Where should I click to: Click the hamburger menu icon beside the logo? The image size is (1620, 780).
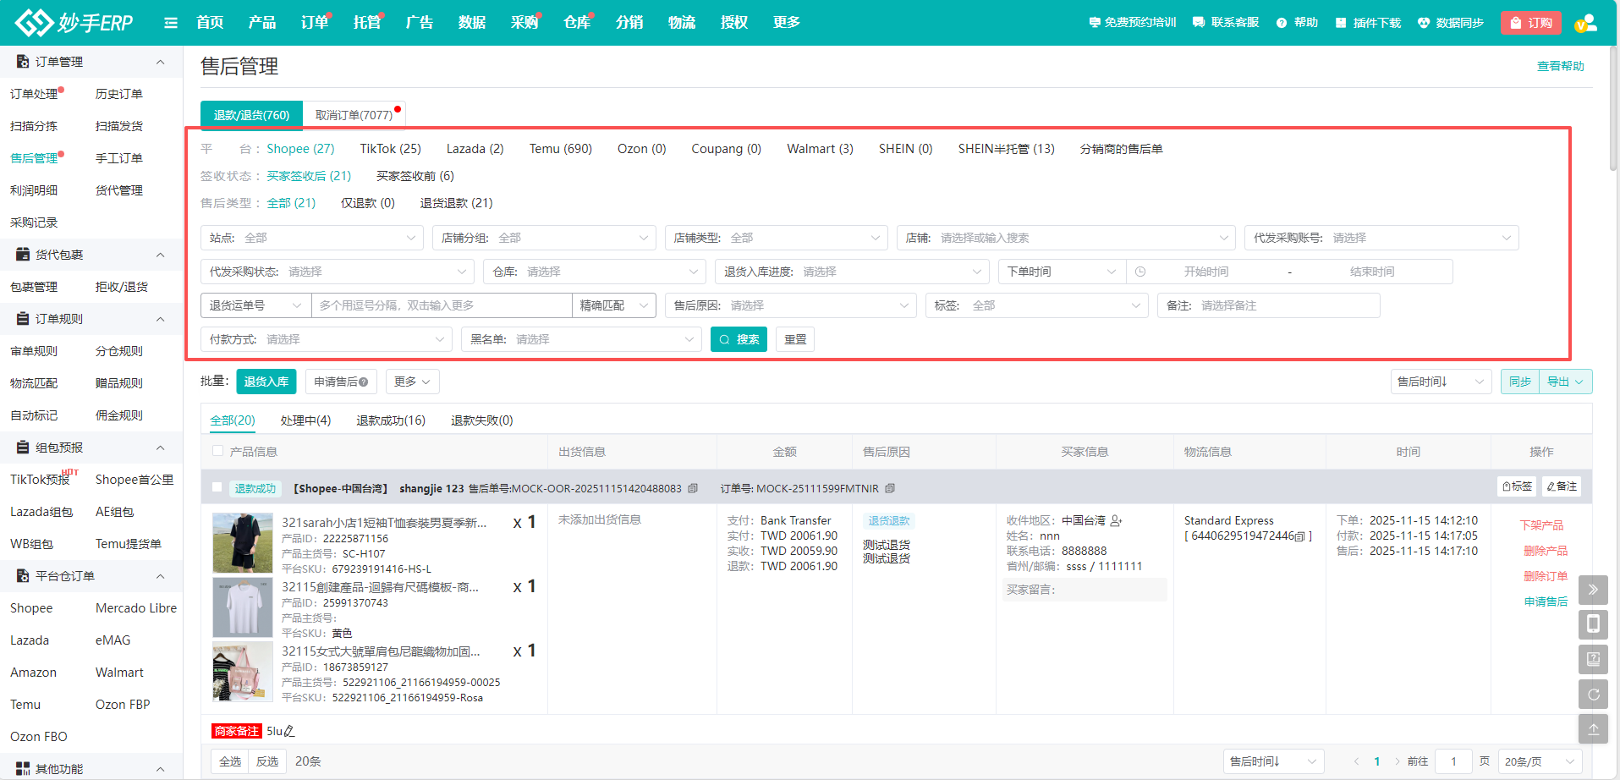tap(171, 23)
